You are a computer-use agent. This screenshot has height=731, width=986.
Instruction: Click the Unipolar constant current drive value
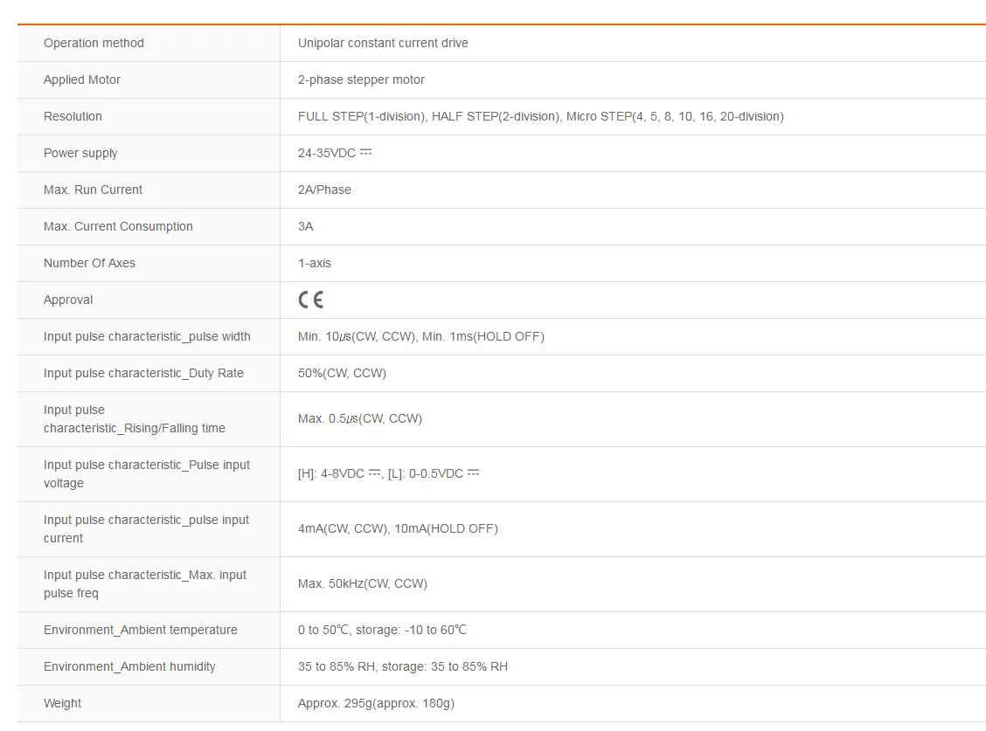pyautogui.click(x=383, y=43)
